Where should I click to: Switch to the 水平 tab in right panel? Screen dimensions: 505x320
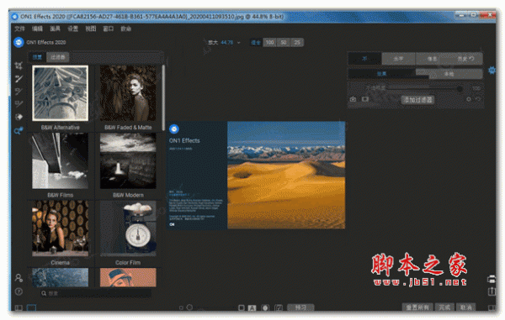[x=398, y=59]
